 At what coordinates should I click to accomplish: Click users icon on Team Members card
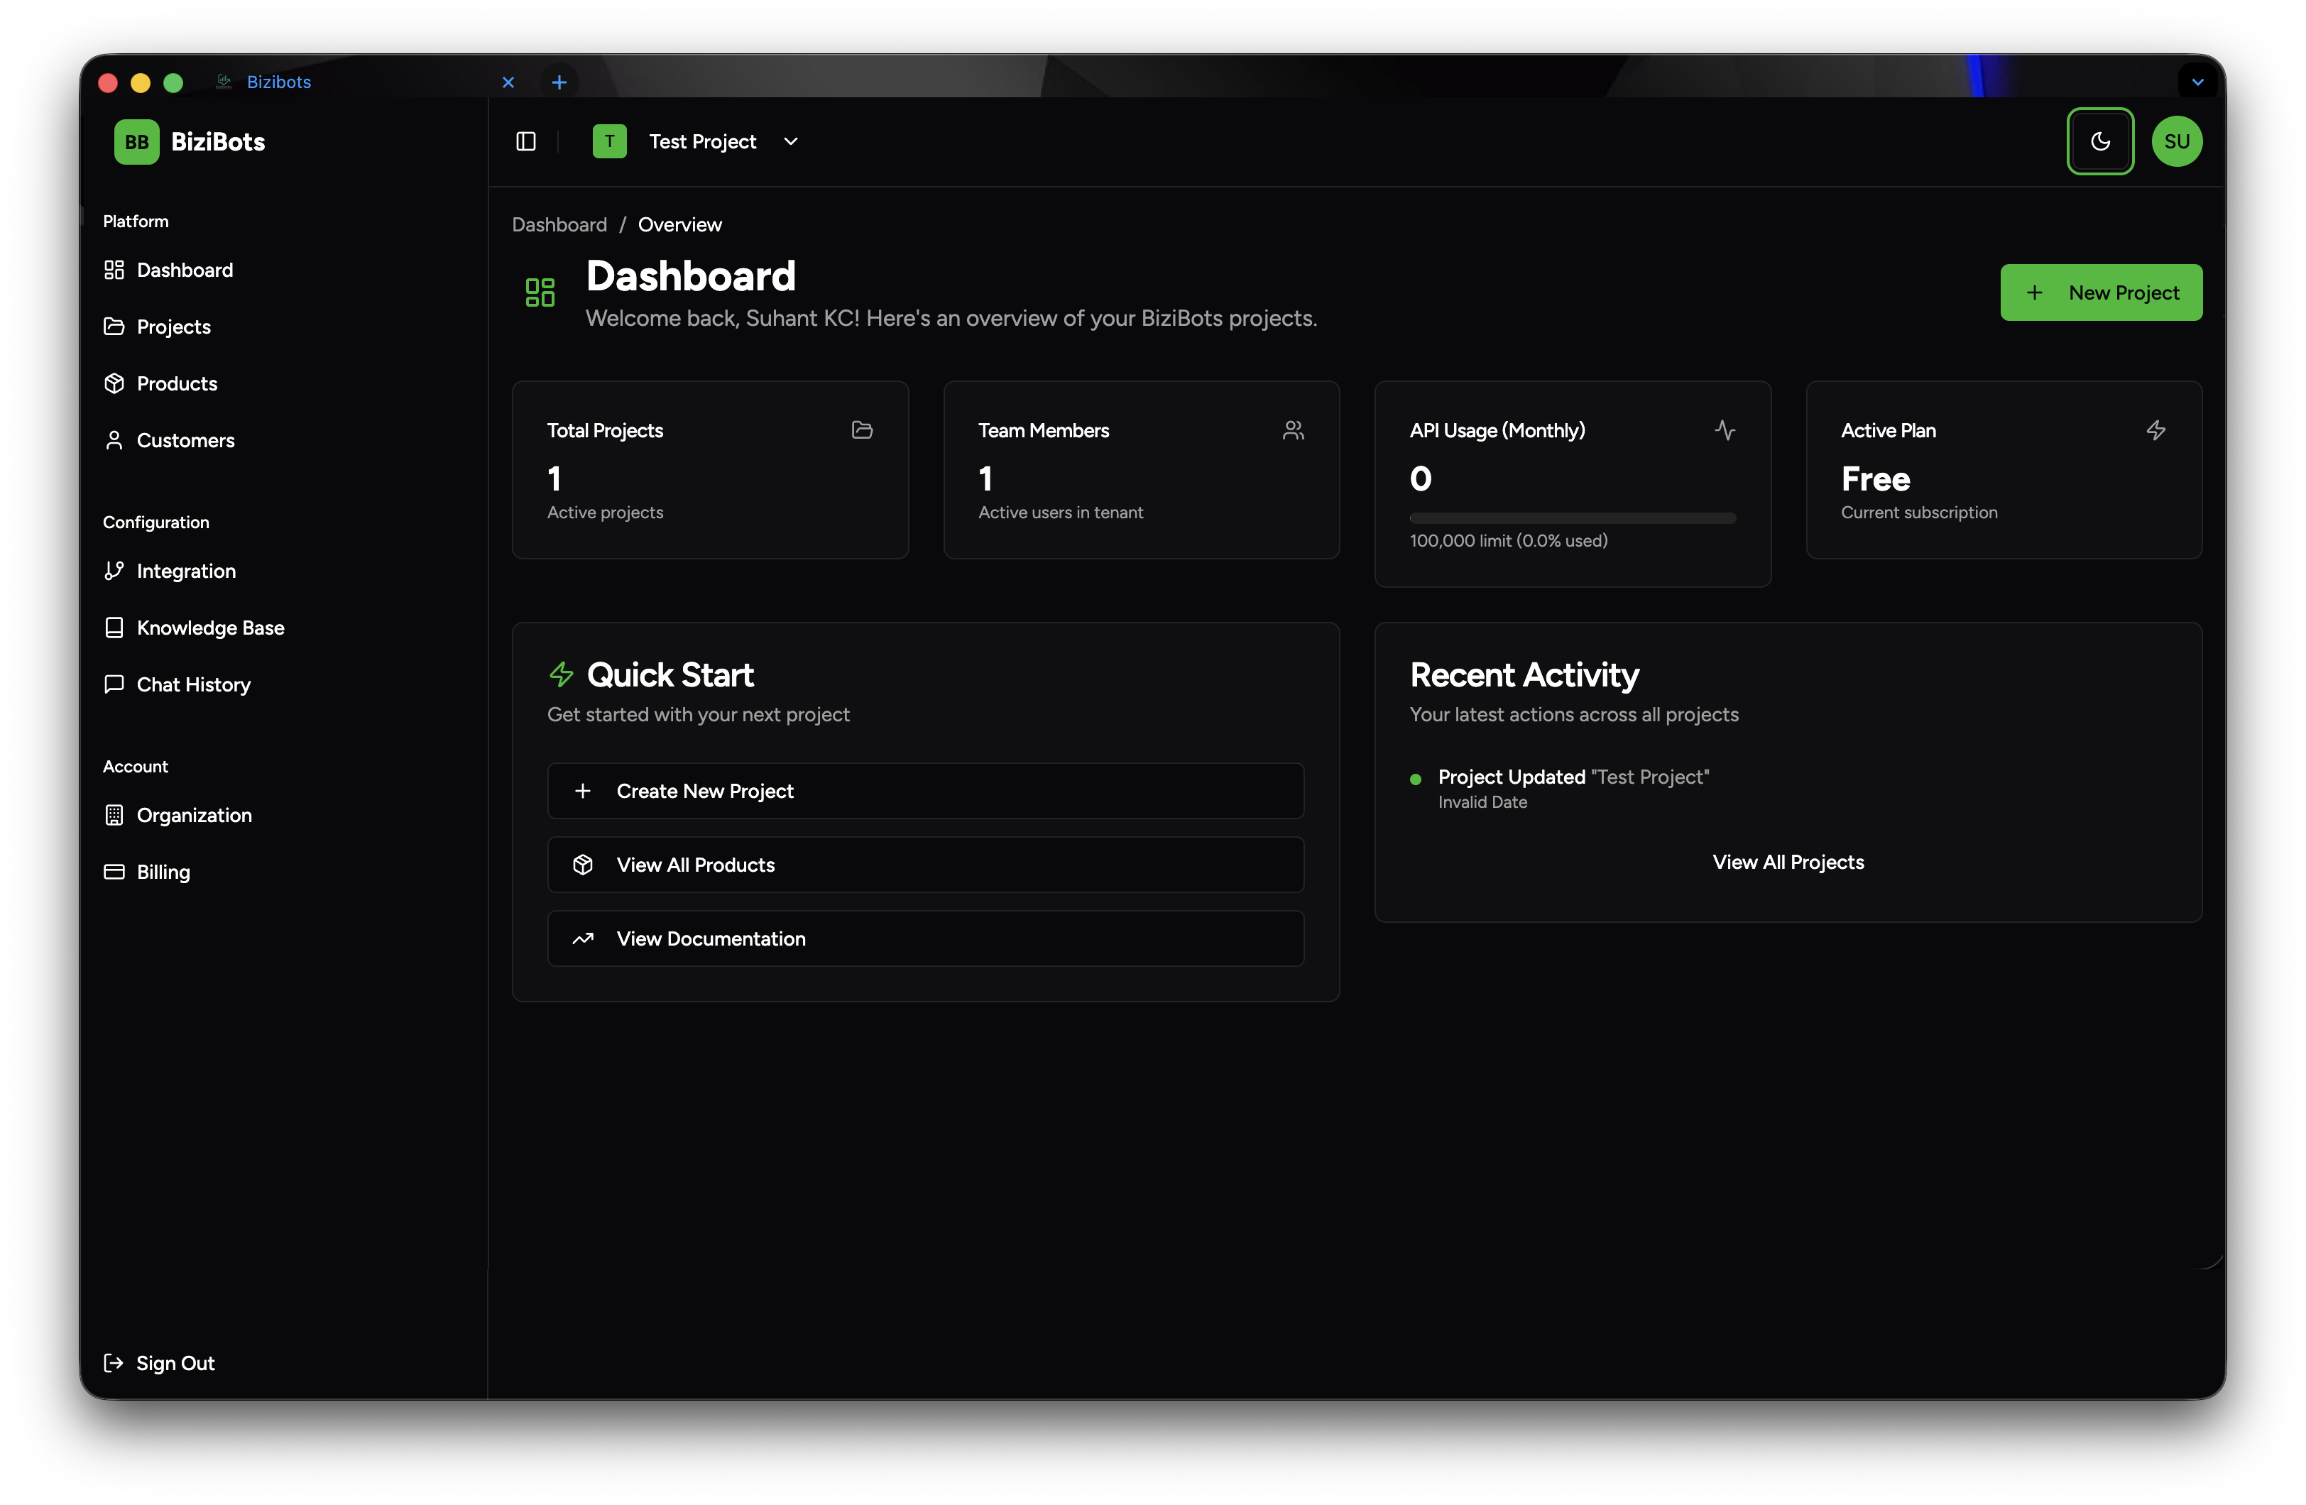(1293, 430)
